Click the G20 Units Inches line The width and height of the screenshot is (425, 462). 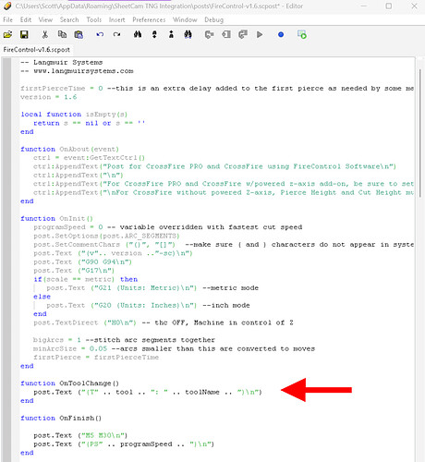[x=148, y=305]
